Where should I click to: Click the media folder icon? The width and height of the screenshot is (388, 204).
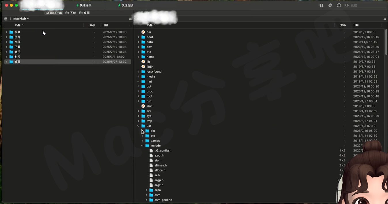(143, 77)
